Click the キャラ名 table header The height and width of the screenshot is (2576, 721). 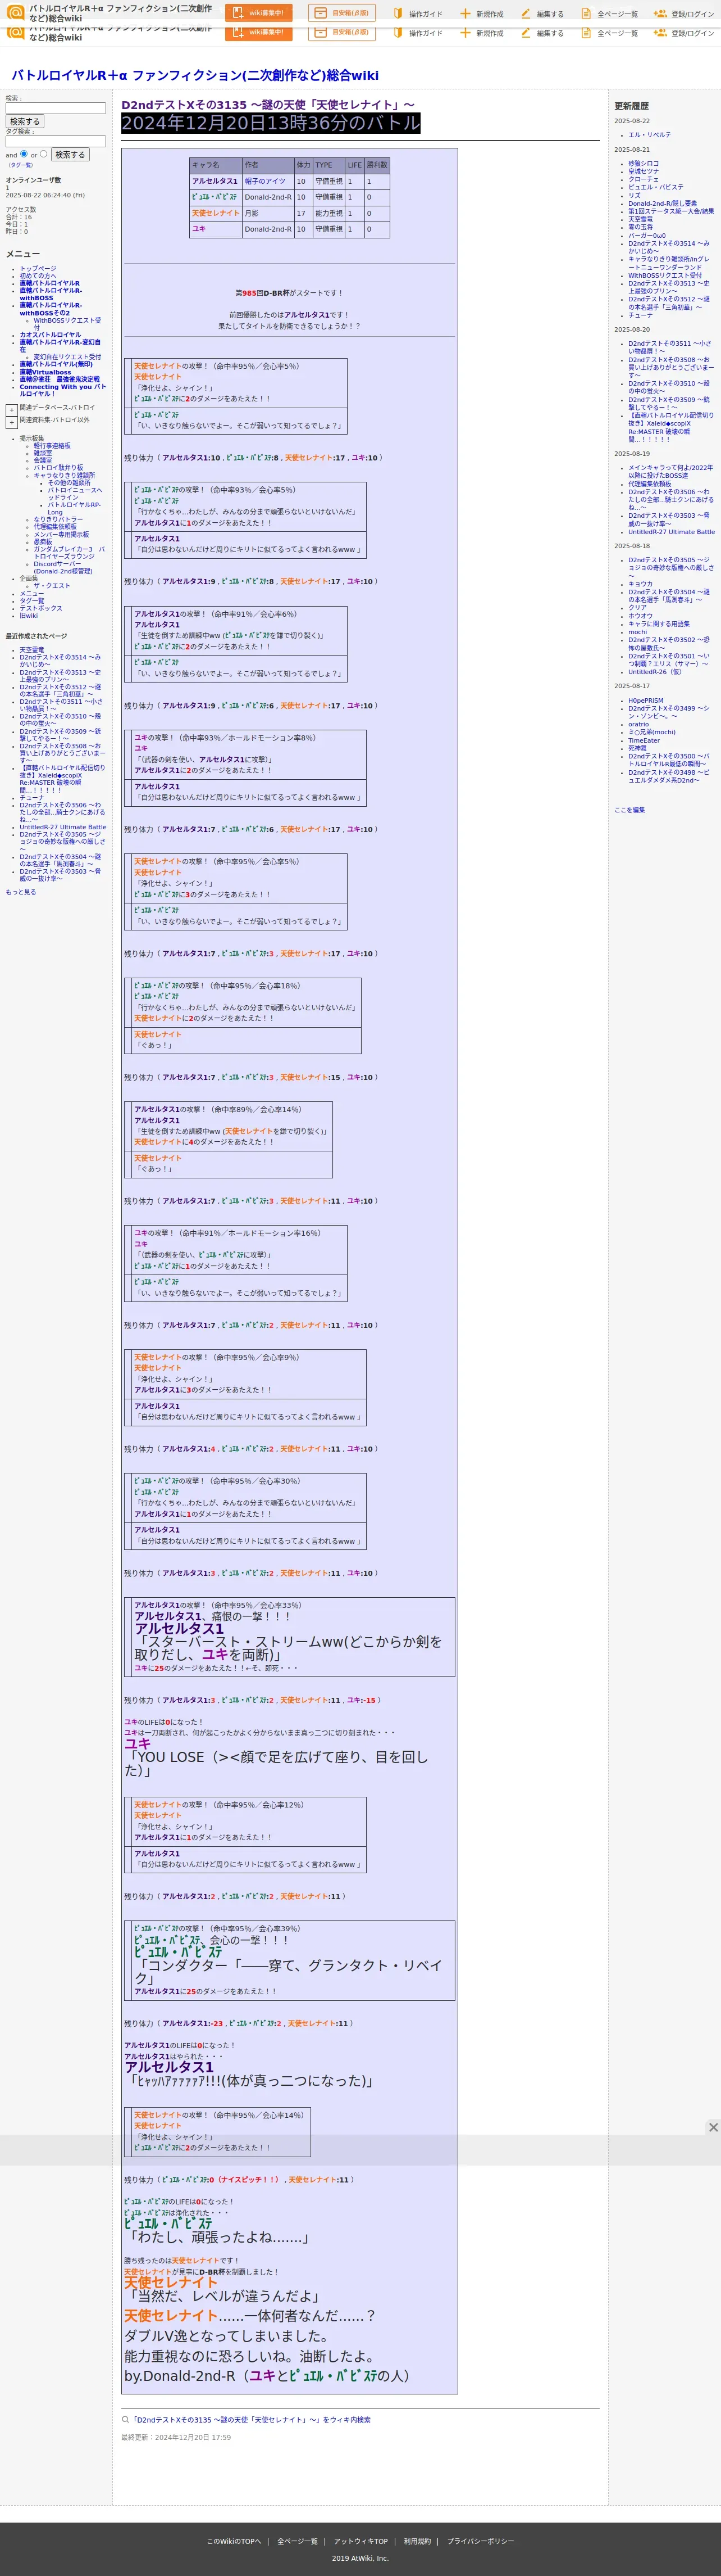[x=216, y=165]
